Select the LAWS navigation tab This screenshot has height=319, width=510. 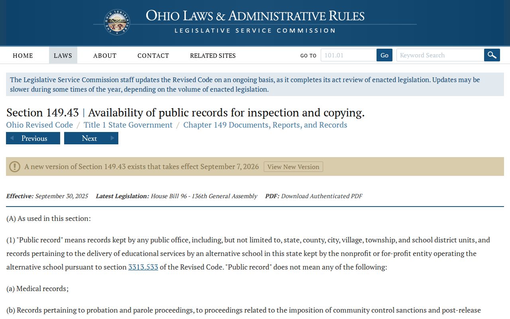click(x=63, y=55)
